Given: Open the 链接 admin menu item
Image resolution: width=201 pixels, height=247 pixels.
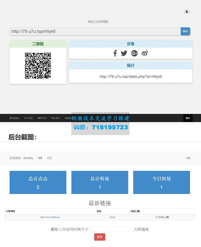Looking at the screenshot, I should click(40, 158).
